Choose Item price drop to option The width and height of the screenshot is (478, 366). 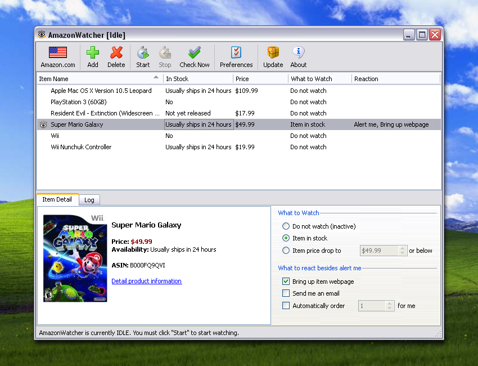click(x=286, y=251)
